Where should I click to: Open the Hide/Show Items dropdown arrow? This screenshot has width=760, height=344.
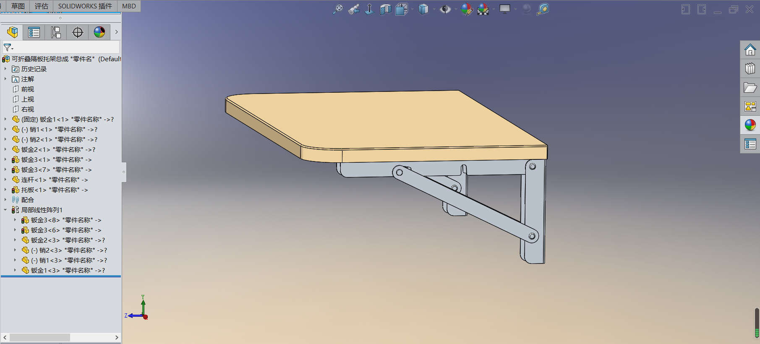coord(456,9)
